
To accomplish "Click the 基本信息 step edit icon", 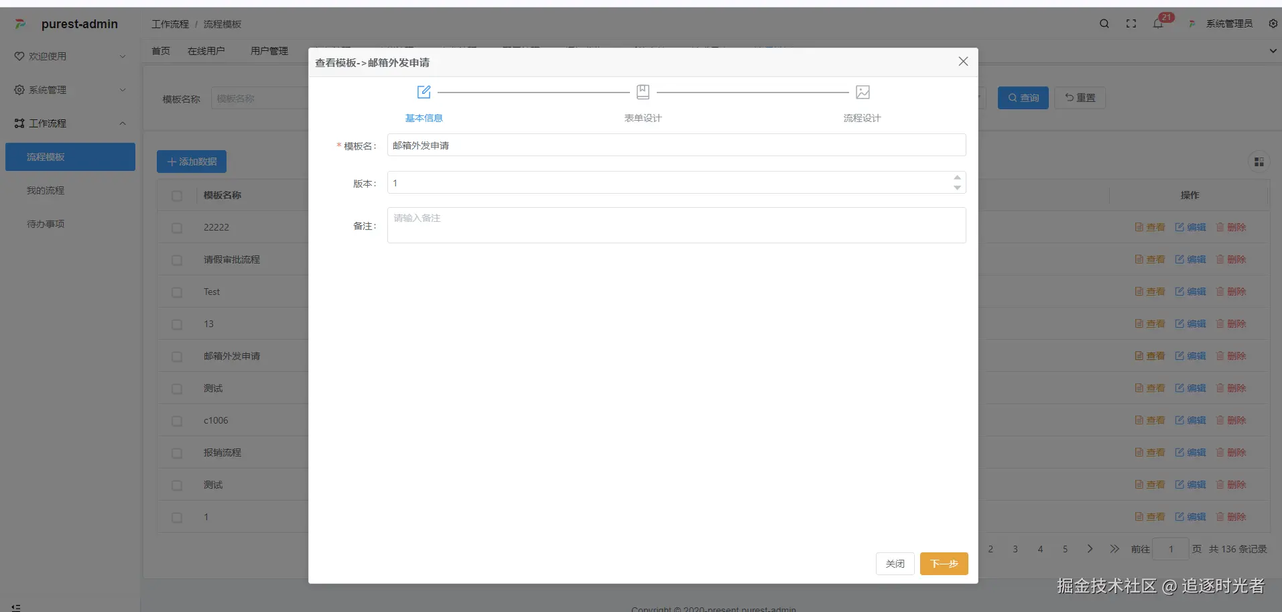I will (424, 92).
